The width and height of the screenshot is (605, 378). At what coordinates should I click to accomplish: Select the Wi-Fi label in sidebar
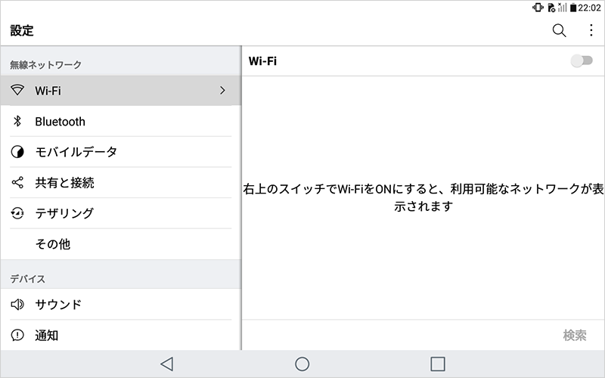pos(48,91)
